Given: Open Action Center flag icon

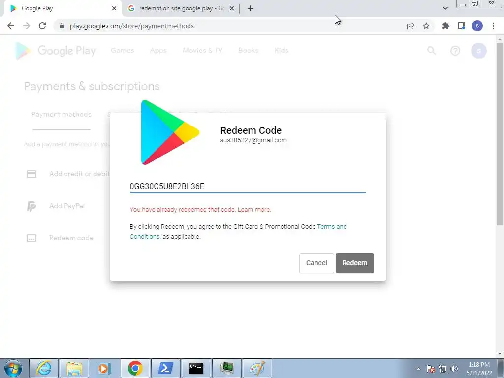Looking at the screenshot, I should click(431, 369).
